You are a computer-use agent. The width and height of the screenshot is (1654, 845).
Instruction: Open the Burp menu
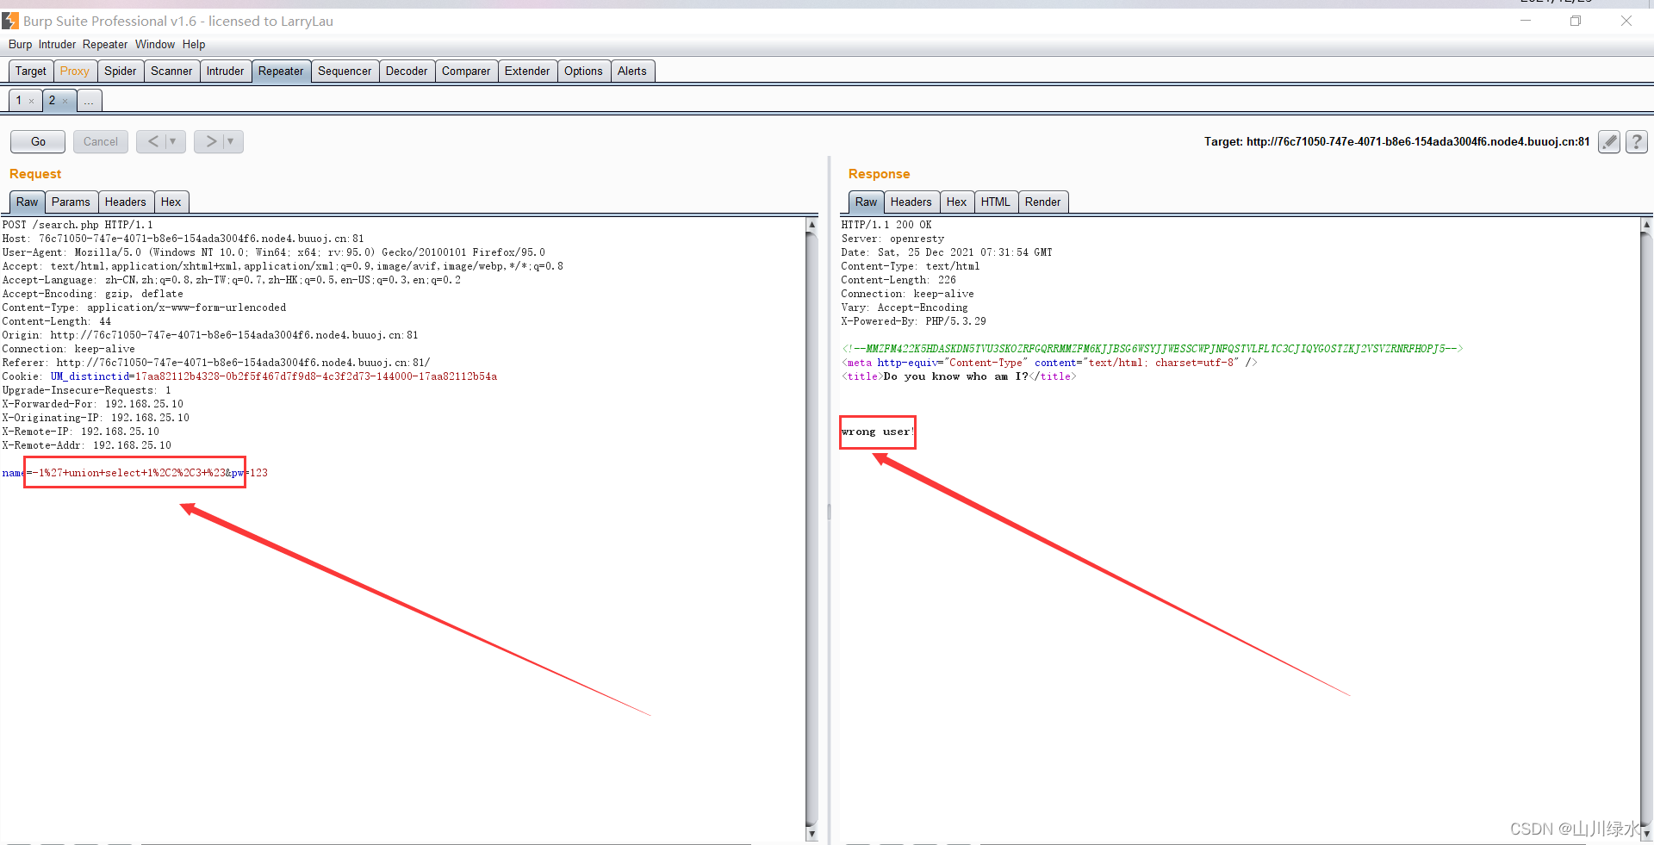20,45
